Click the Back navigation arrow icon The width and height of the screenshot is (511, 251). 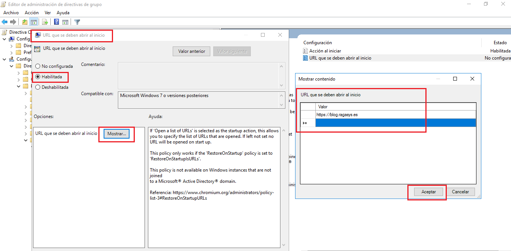click(x=4, y=22)
